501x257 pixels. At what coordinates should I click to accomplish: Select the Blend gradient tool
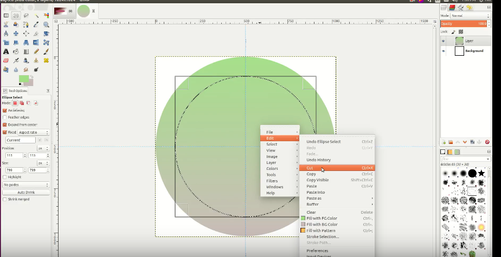pyautogui.click(x=26, y=51)
